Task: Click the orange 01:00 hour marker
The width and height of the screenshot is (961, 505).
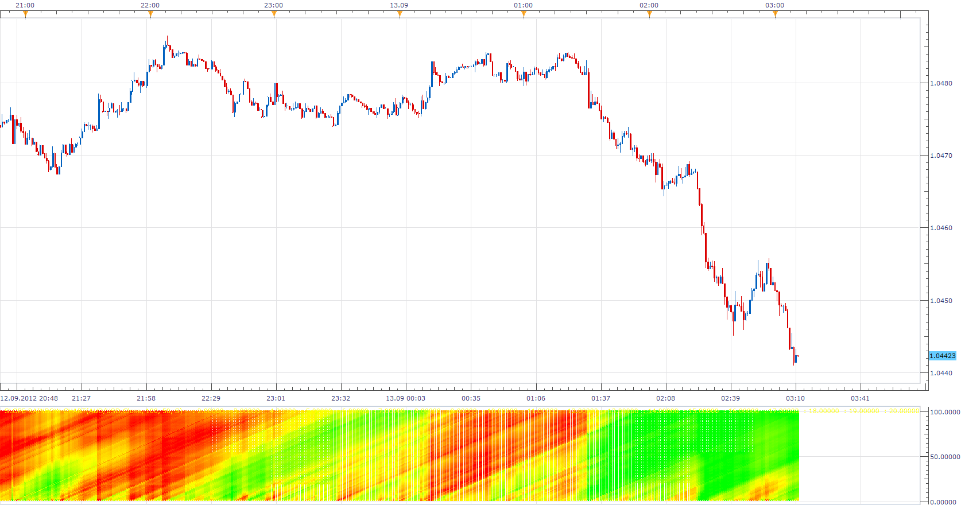Action: pyautogui.click(x=524, y=14)
